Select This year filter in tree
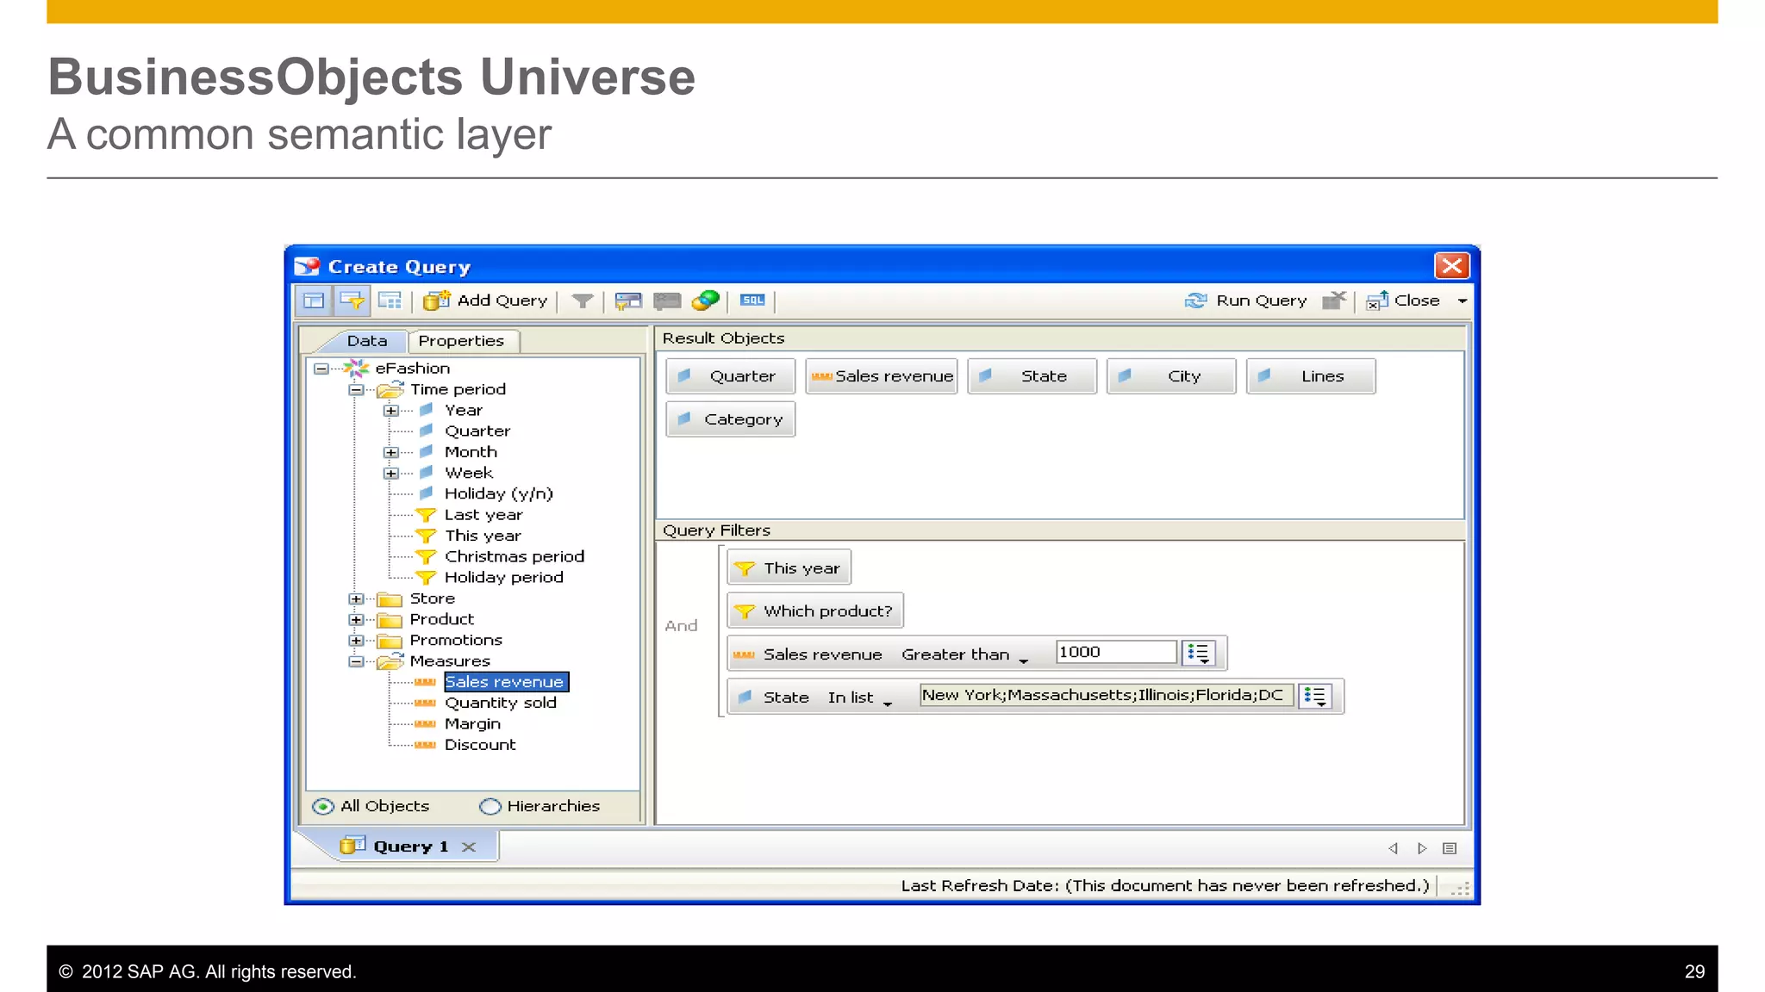This screenshot has height=992, width=1765. 483,536
